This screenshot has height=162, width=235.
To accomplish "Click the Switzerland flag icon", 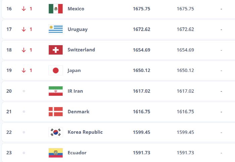I will (56, 50).
